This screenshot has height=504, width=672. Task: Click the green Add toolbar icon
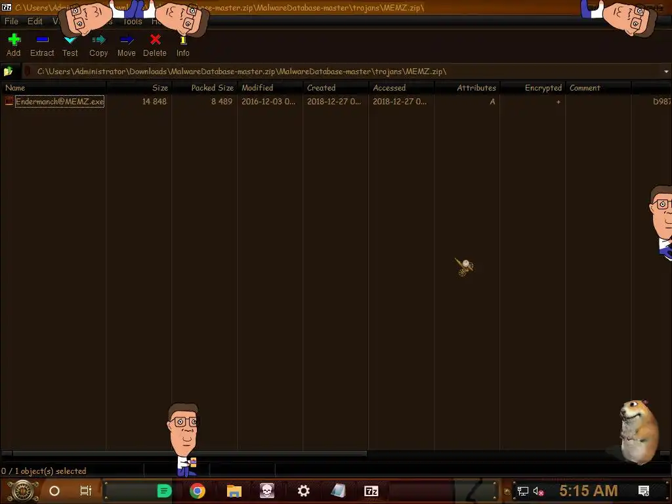[x=14, y=40]
